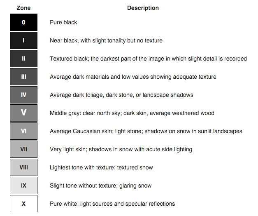The image size is (258, 216).
Task: Select the Zone V middle gray swatch
Action: pos(23,113)
